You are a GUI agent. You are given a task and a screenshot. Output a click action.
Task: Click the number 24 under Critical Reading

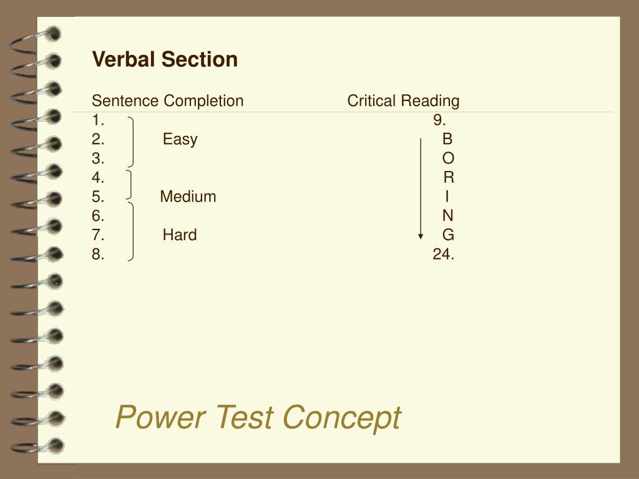point(444,254)
